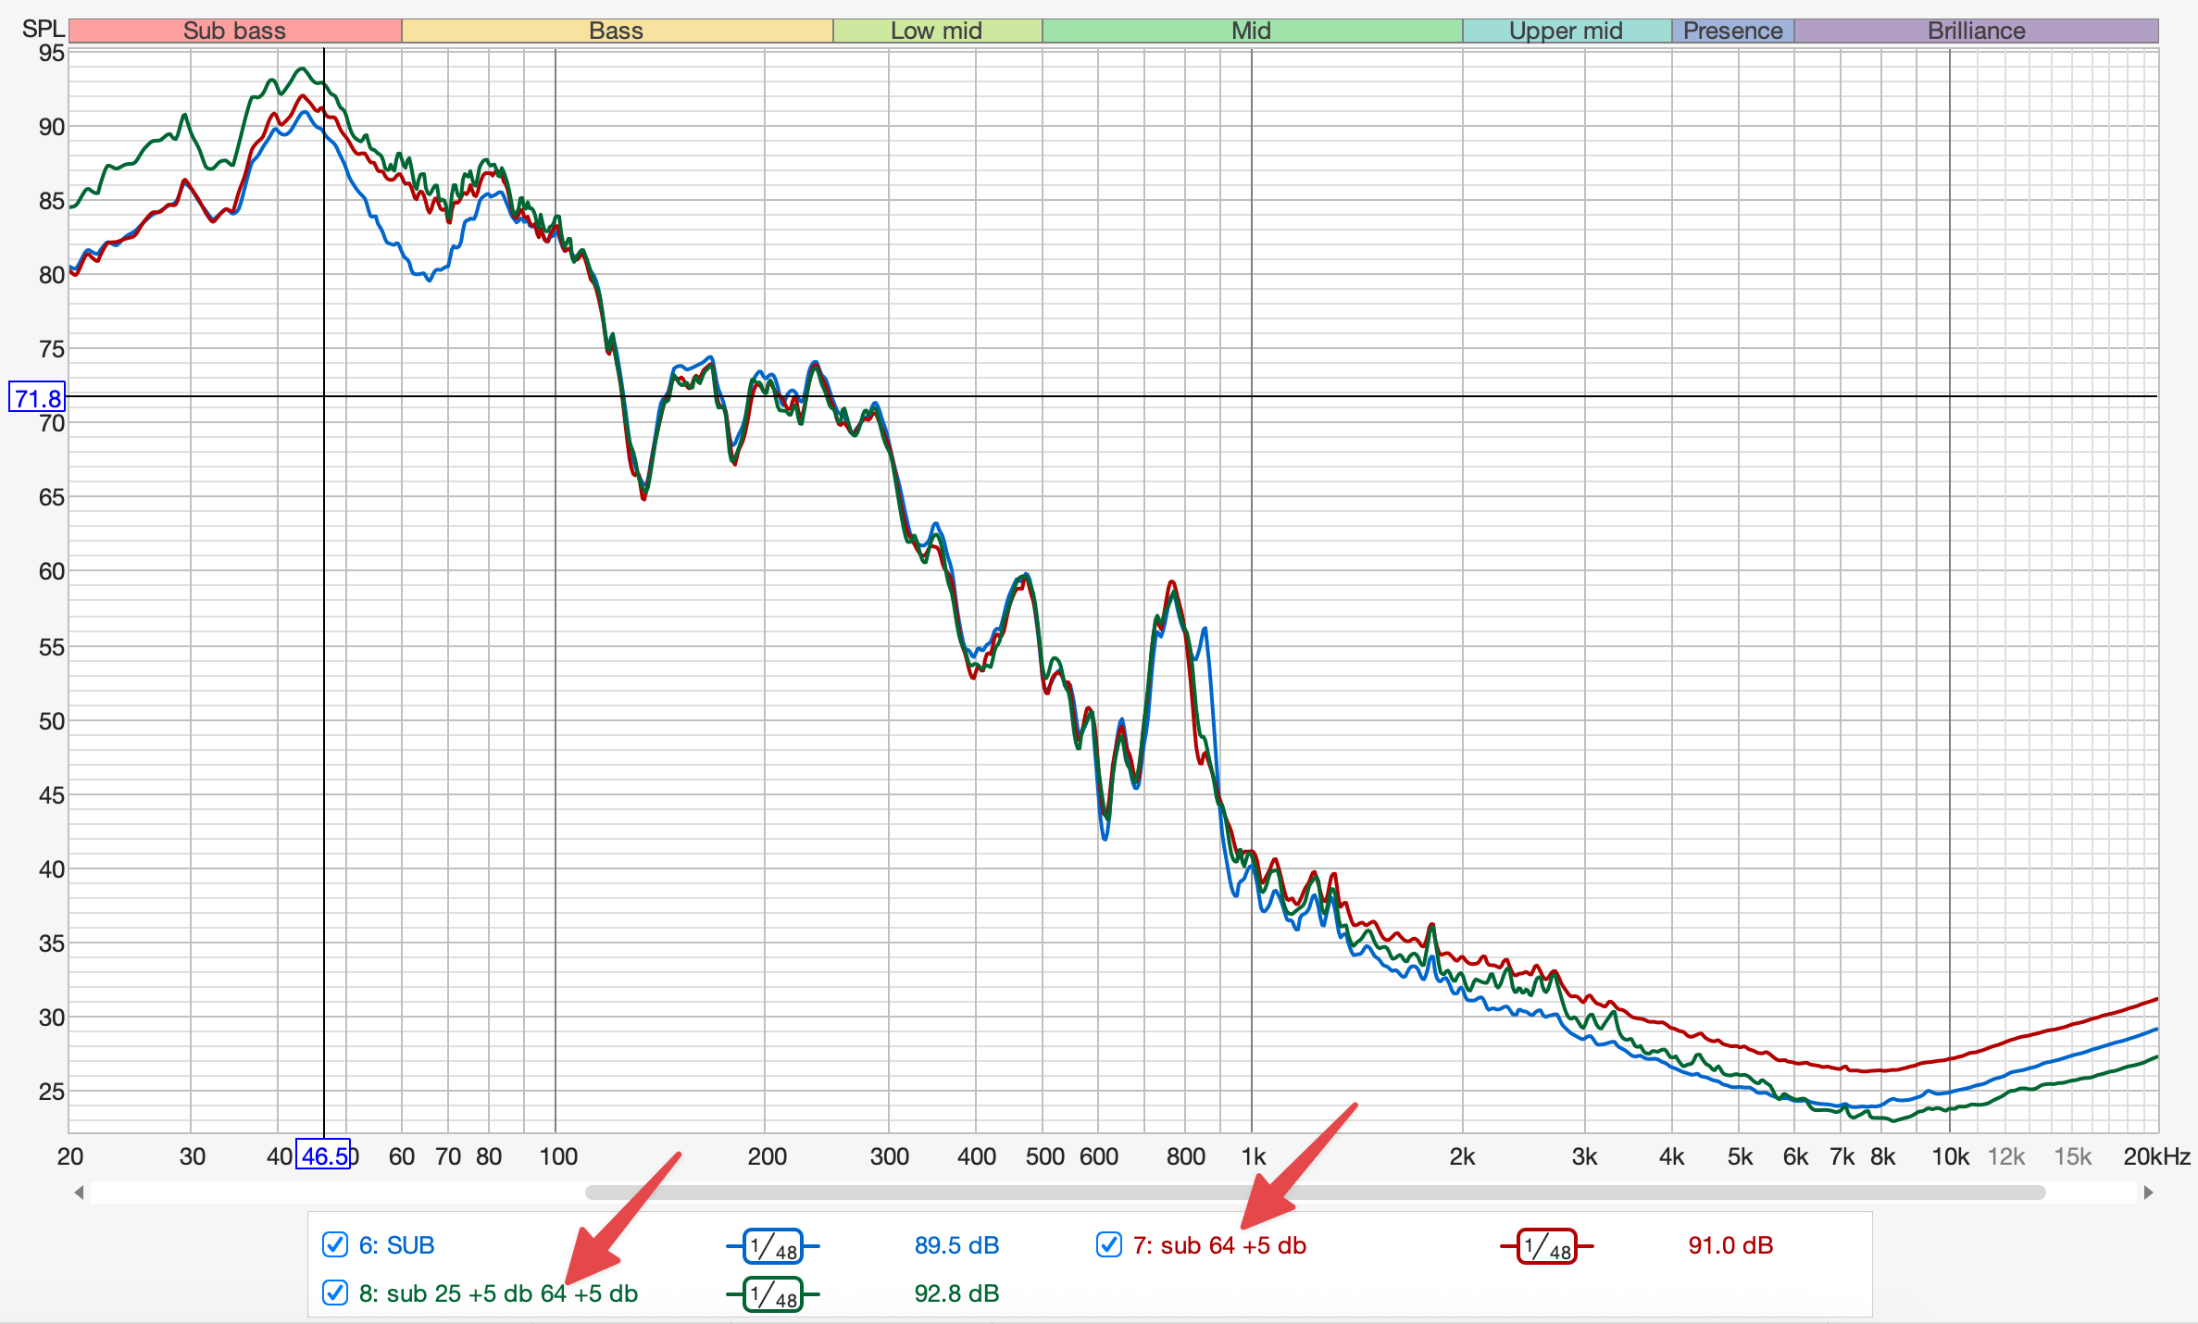Screen dimensions: 2198x1324
Task: Click the '6: SUB' legend label
Action: [x=396, y=1245]
